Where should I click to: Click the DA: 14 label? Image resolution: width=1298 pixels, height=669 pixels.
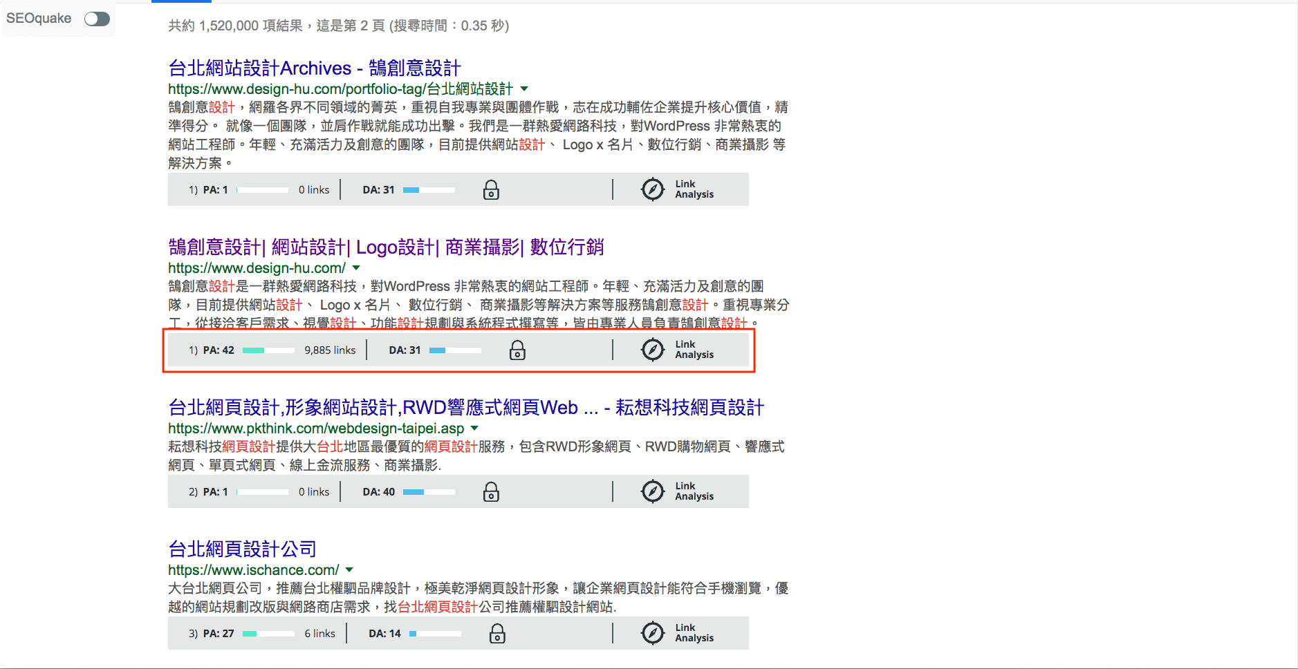click(x=384, y=634)
